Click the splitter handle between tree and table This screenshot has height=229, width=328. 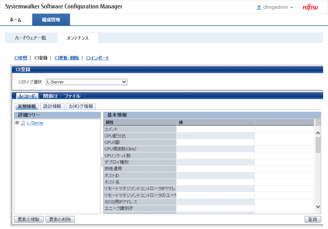[x=102, y=161]
